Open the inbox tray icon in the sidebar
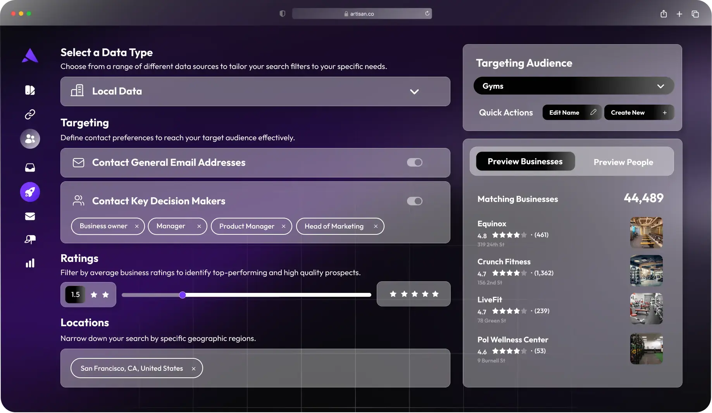This screenshot has width=712, height=413. [x=30, y=168]
